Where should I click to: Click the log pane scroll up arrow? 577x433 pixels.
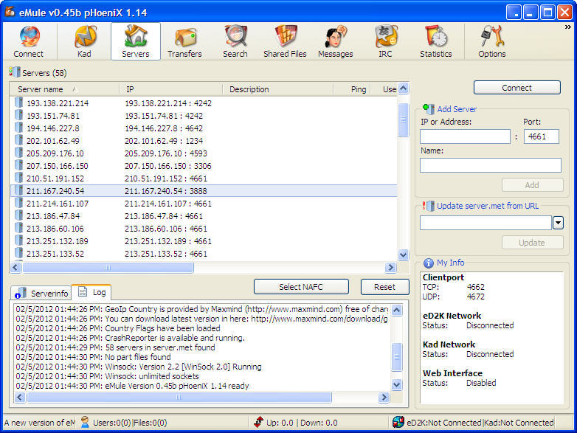(397, 311)
